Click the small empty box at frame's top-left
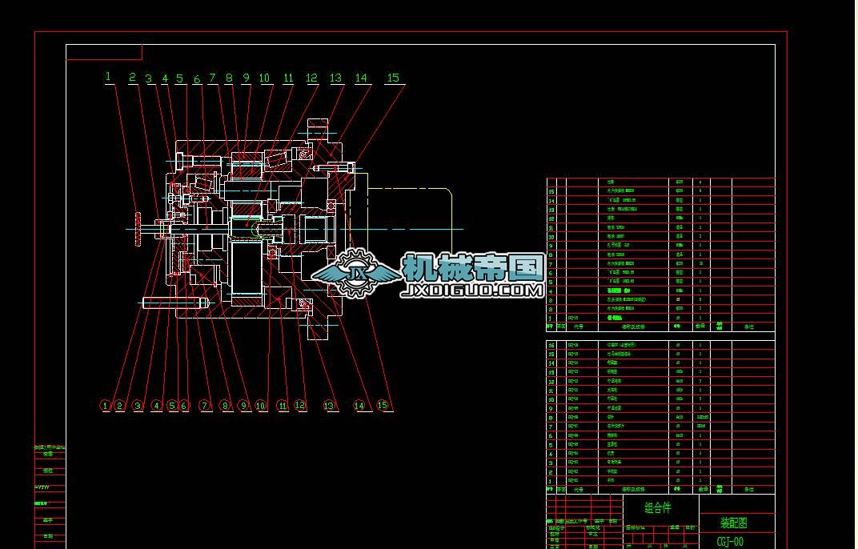 104,52
